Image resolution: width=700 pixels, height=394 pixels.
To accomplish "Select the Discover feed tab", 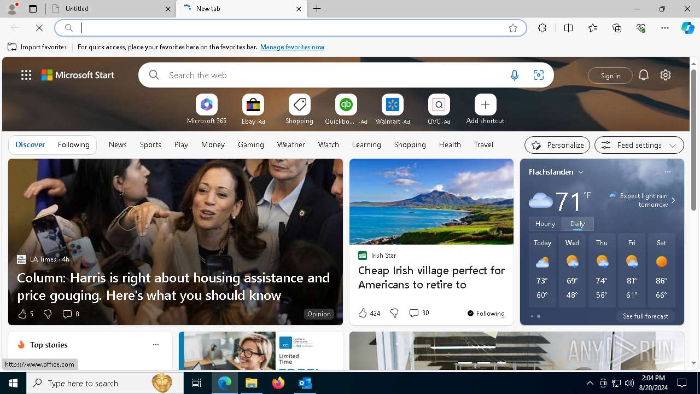I will coord(30,145).
